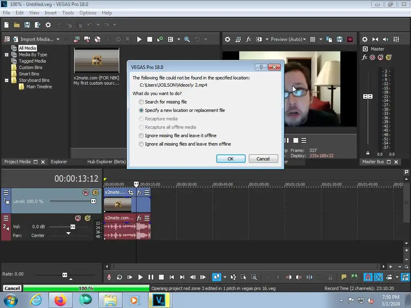Click the Search media magnifier icon
411x308 pixels.
coord(187,39)
